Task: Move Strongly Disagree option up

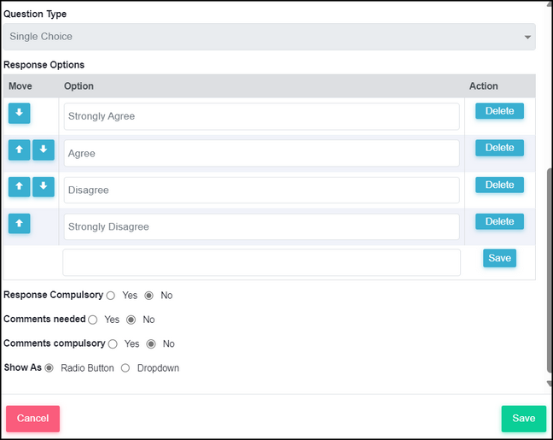Action: [x=20, y=224]
